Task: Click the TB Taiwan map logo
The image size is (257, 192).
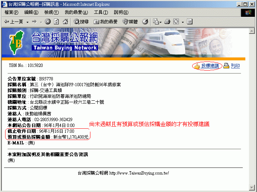Action: (x=16, y=42)
